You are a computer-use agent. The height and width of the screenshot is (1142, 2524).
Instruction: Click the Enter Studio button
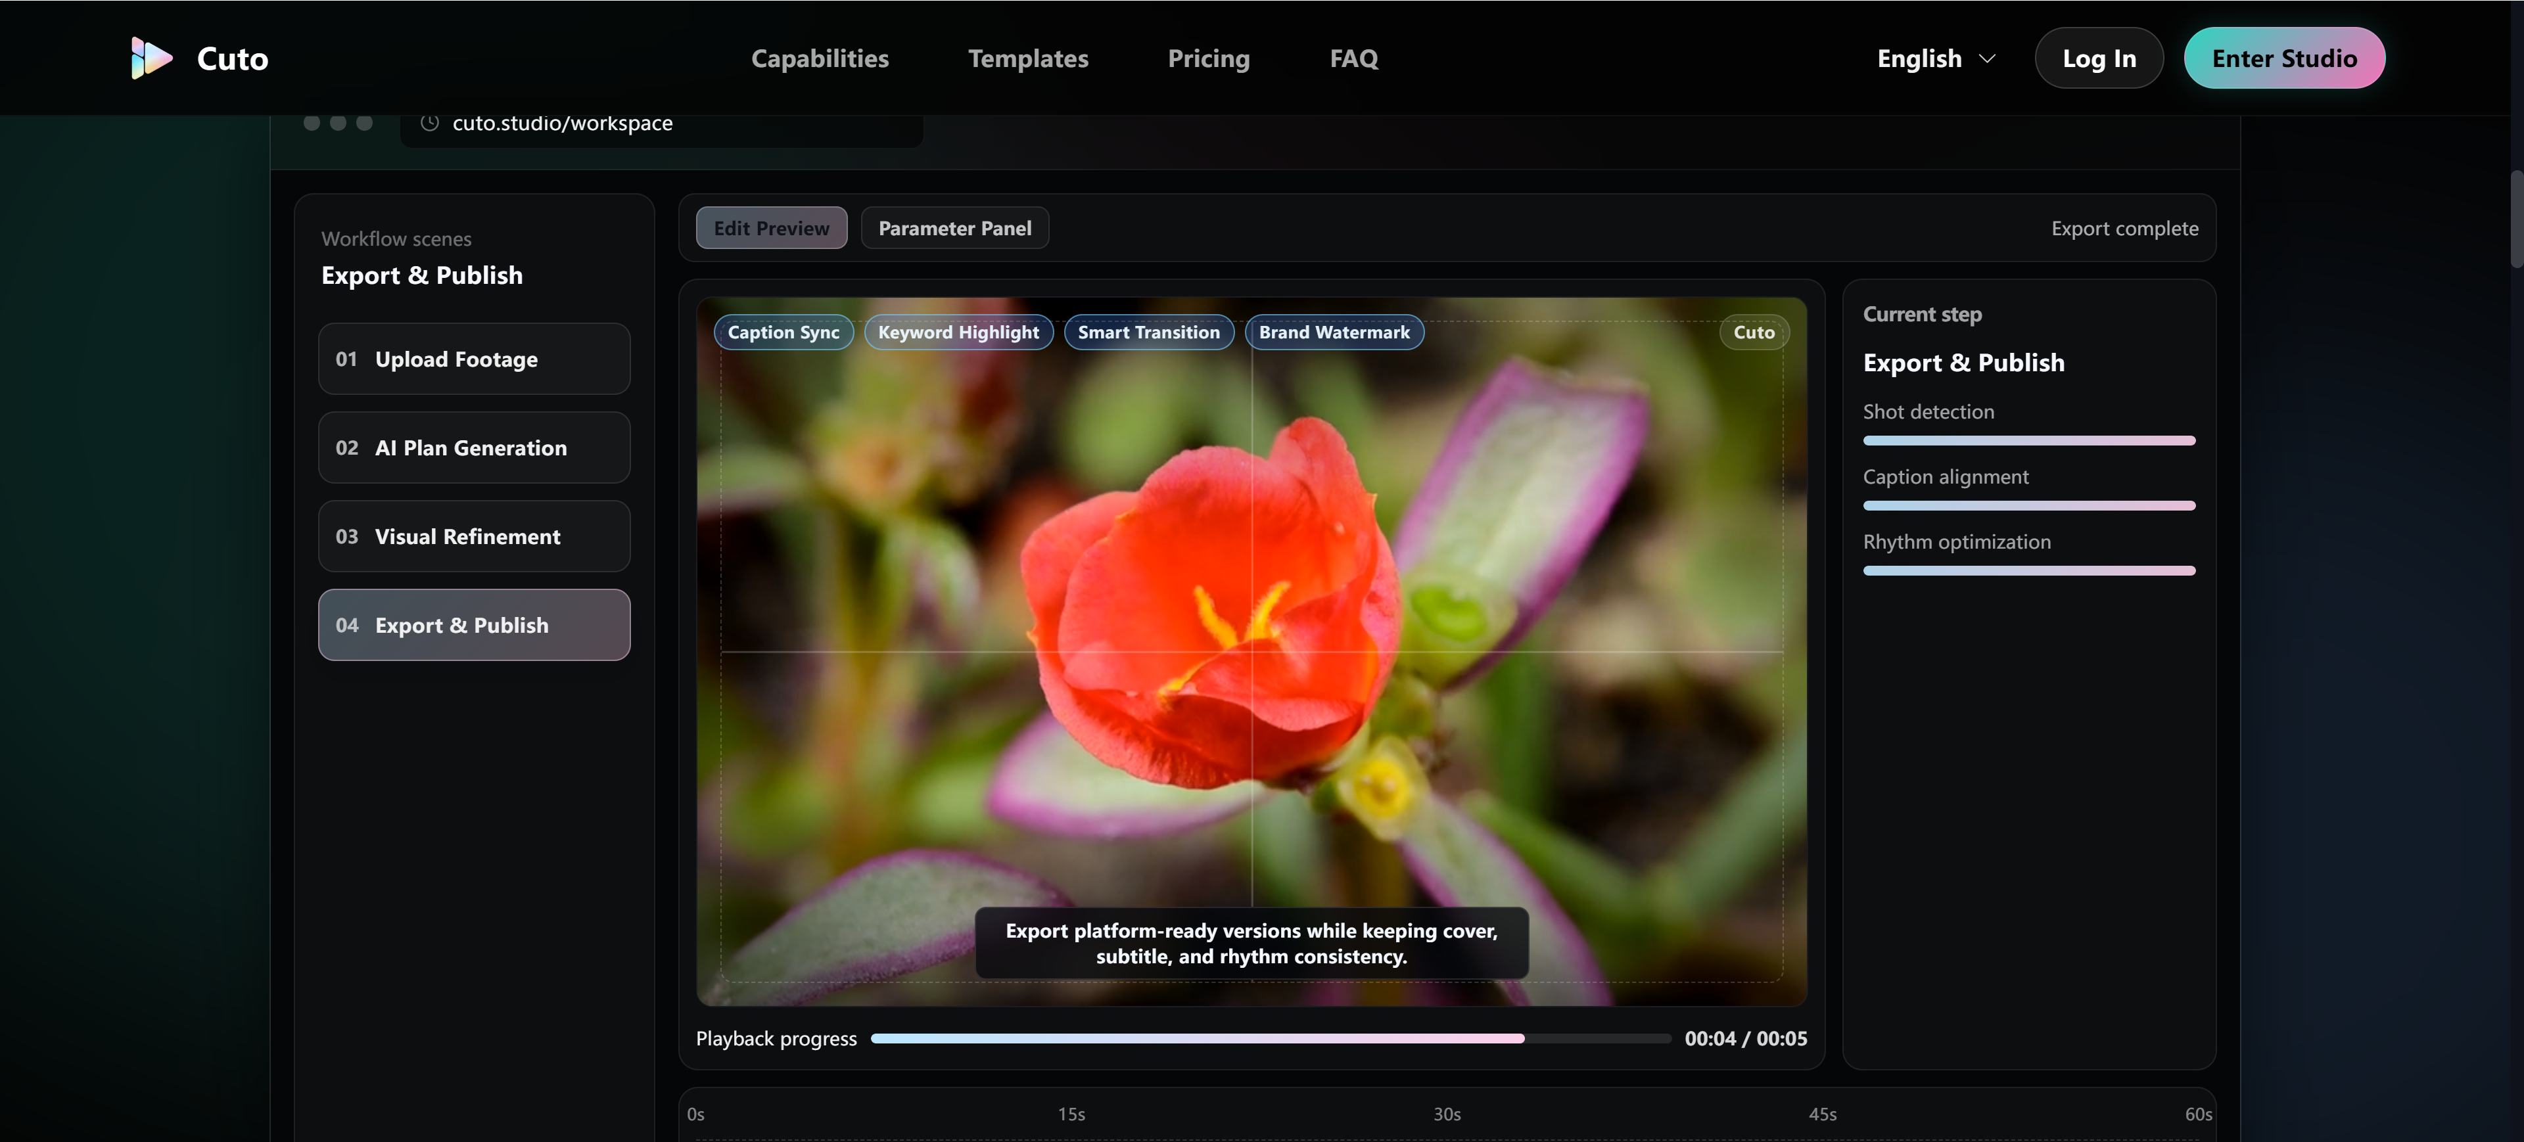pyautogui.click(x=2285, y=58)
